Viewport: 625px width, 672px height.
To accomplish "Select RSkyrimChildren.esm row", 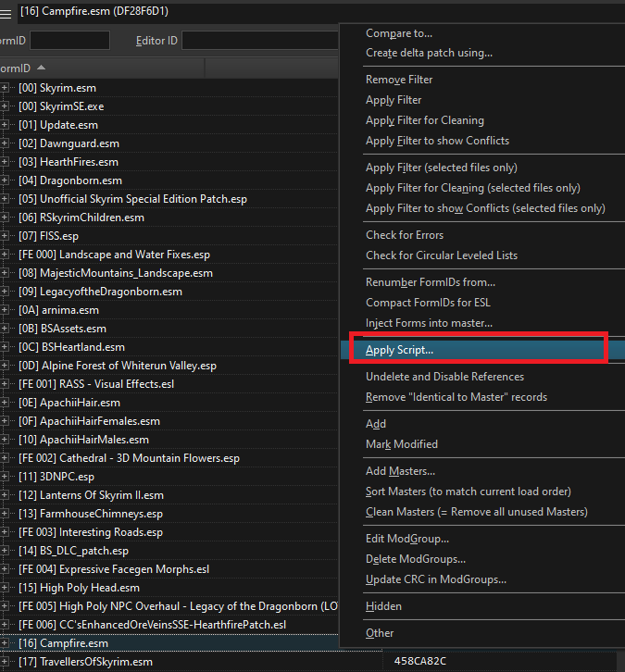I will click(x=81, y=218).
